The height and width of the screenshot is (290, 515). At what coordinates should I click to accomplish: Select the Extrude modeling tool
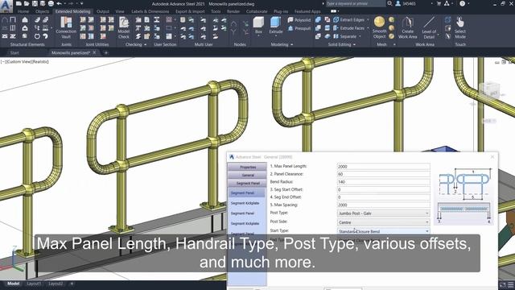click(275, 26)
